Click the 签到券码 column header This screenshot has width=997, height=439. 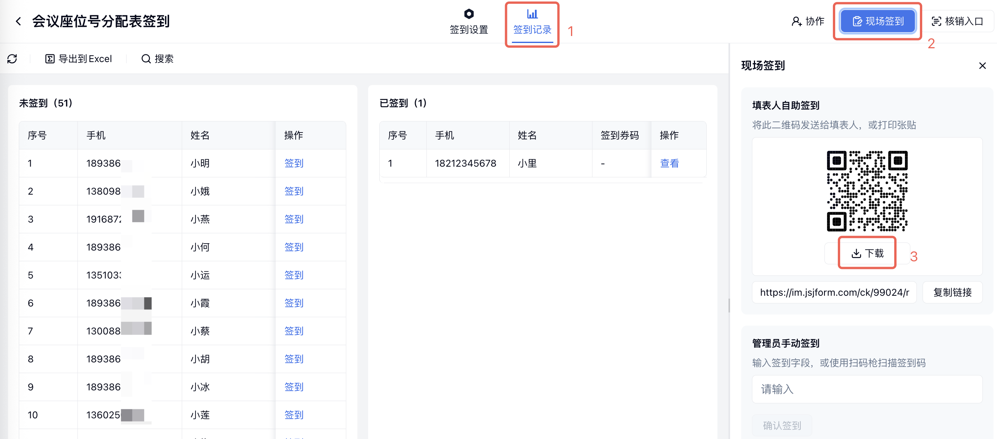tap(619, 135)
